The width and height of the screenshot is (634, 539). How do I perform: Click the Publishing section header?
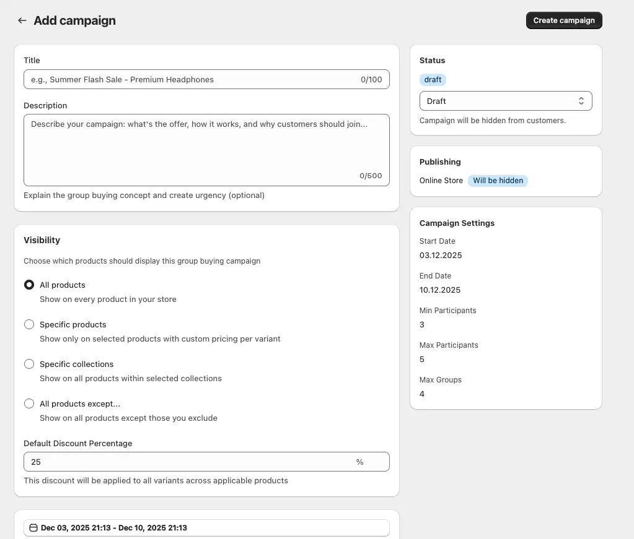(440, 162)
